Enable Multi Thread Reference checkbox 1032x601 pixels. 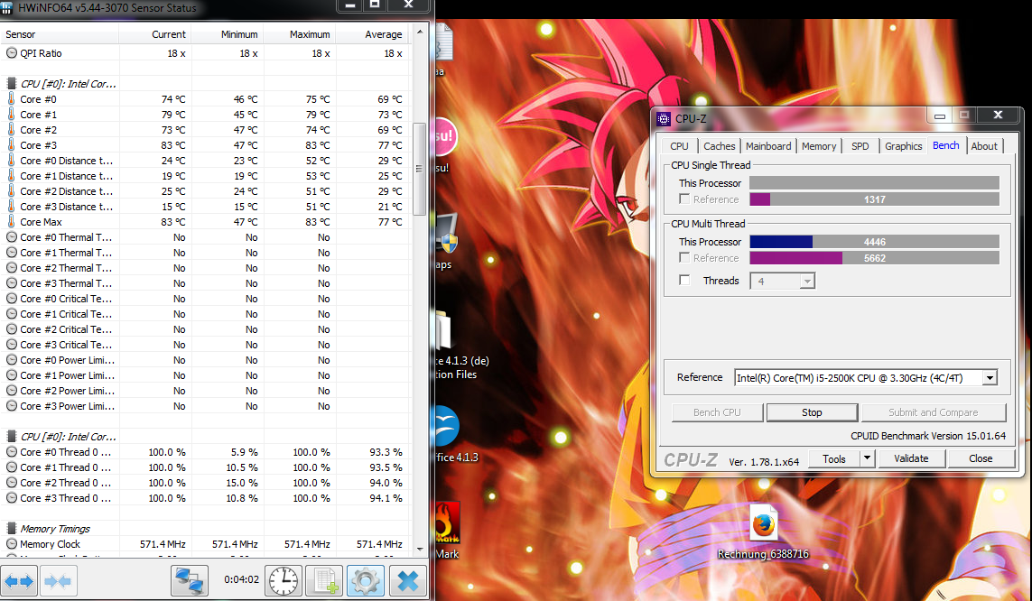tap(684, 258)
